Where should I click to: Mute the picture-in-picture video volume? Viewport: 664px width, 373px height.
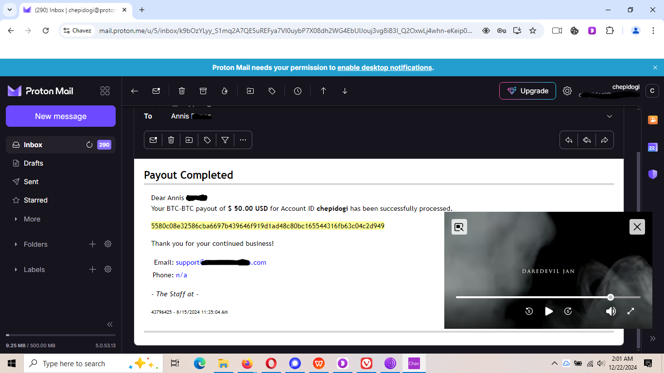[x=611, y=311]
